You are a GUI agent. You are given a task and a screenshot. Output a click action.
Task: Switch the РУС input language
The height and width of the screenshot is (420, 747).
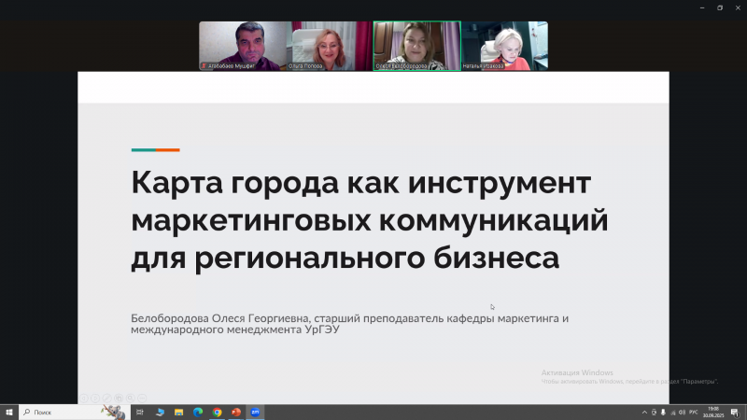[x=693, y=412]
